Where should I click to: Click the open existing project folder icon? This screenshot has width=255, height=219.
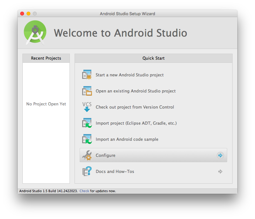pyautogui.click(x=87, y=91)
